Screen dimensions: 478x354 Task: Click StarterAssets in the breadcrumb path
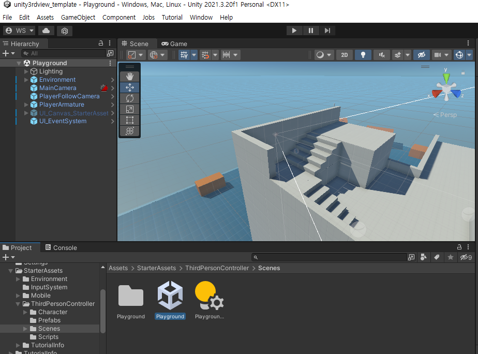156,268
